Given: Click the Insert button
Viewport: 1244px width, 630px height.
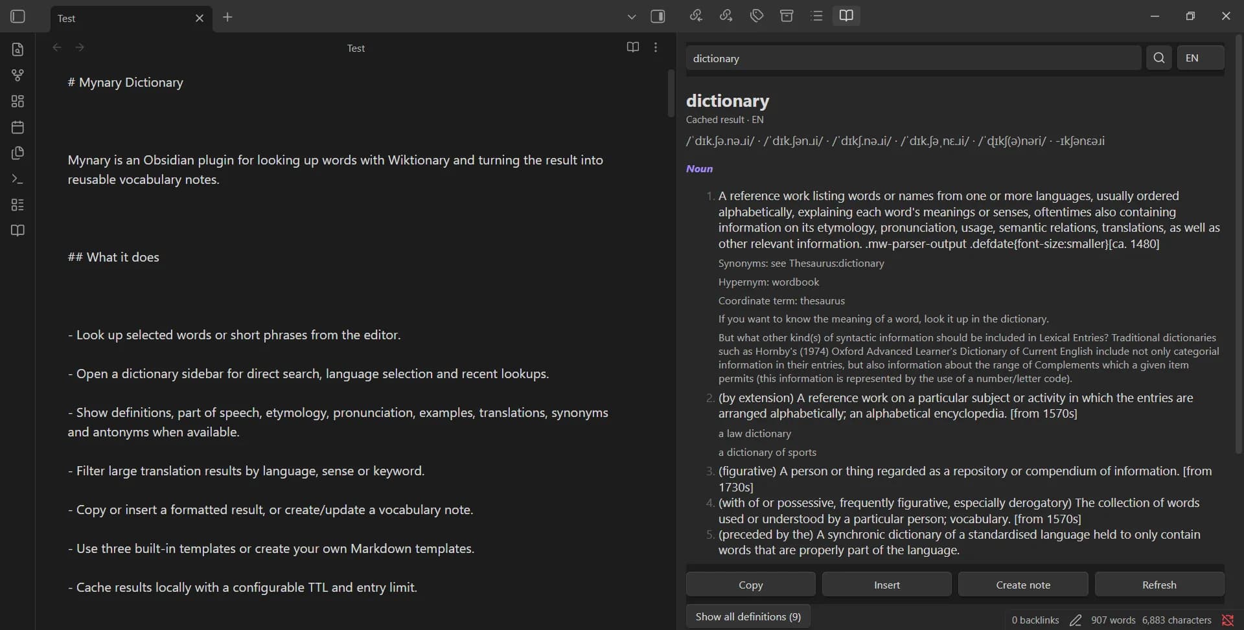Looking at the screenshot, I should pos(887,585).
